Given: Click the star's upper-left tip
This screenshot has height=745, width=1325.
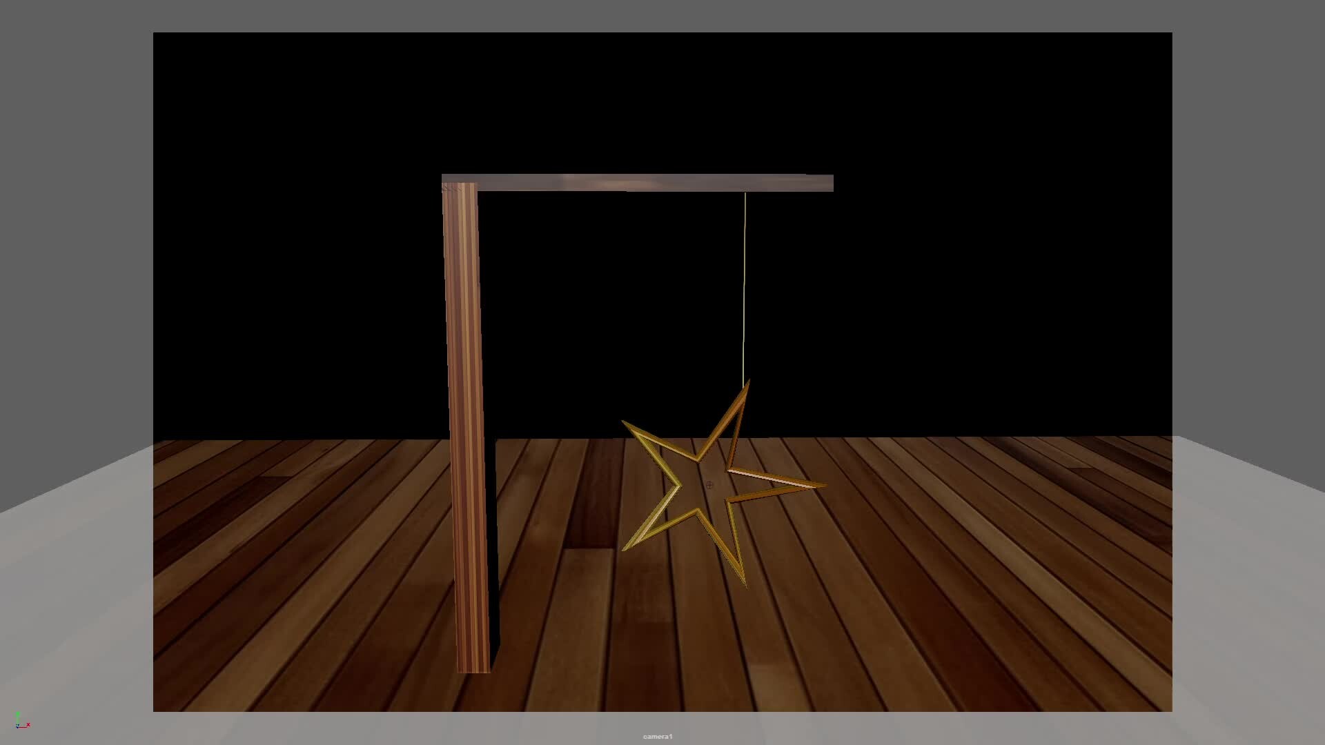Looking at the screenshot, I should (626, 424).
